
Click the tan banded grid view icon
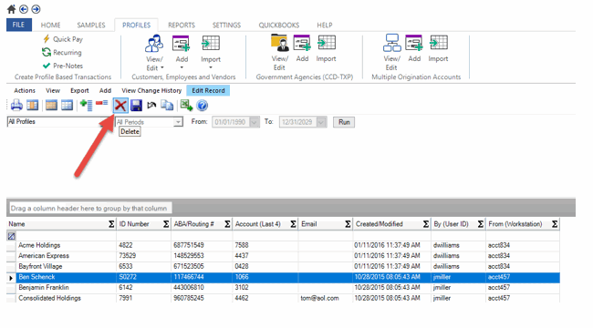coord(51,106)
